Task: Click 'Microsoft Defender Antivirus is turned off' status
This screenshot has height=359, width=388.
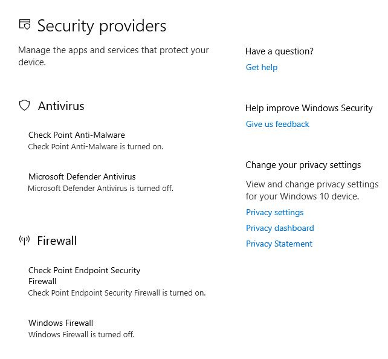Action: coord(100,188)
